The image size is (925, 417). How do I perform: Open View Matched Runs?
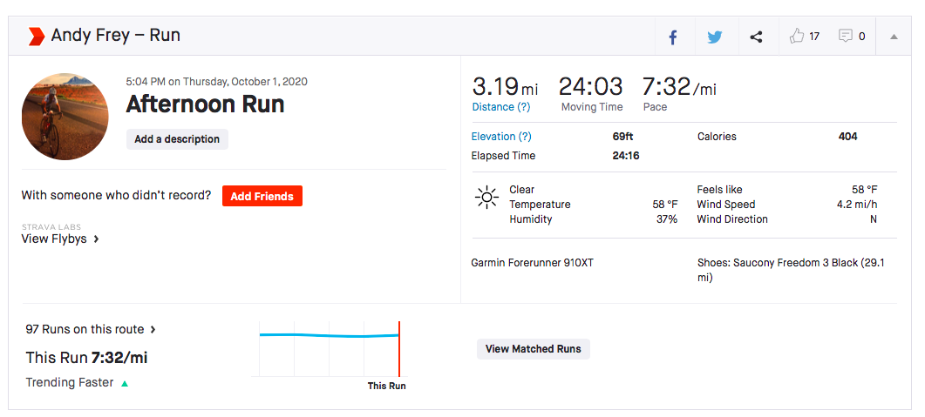(533, 349)
